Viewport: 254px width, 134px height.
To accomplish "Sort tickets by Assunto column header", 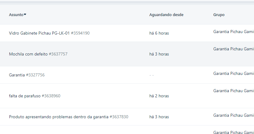I will pyautogui.click(x=16, y=15).
